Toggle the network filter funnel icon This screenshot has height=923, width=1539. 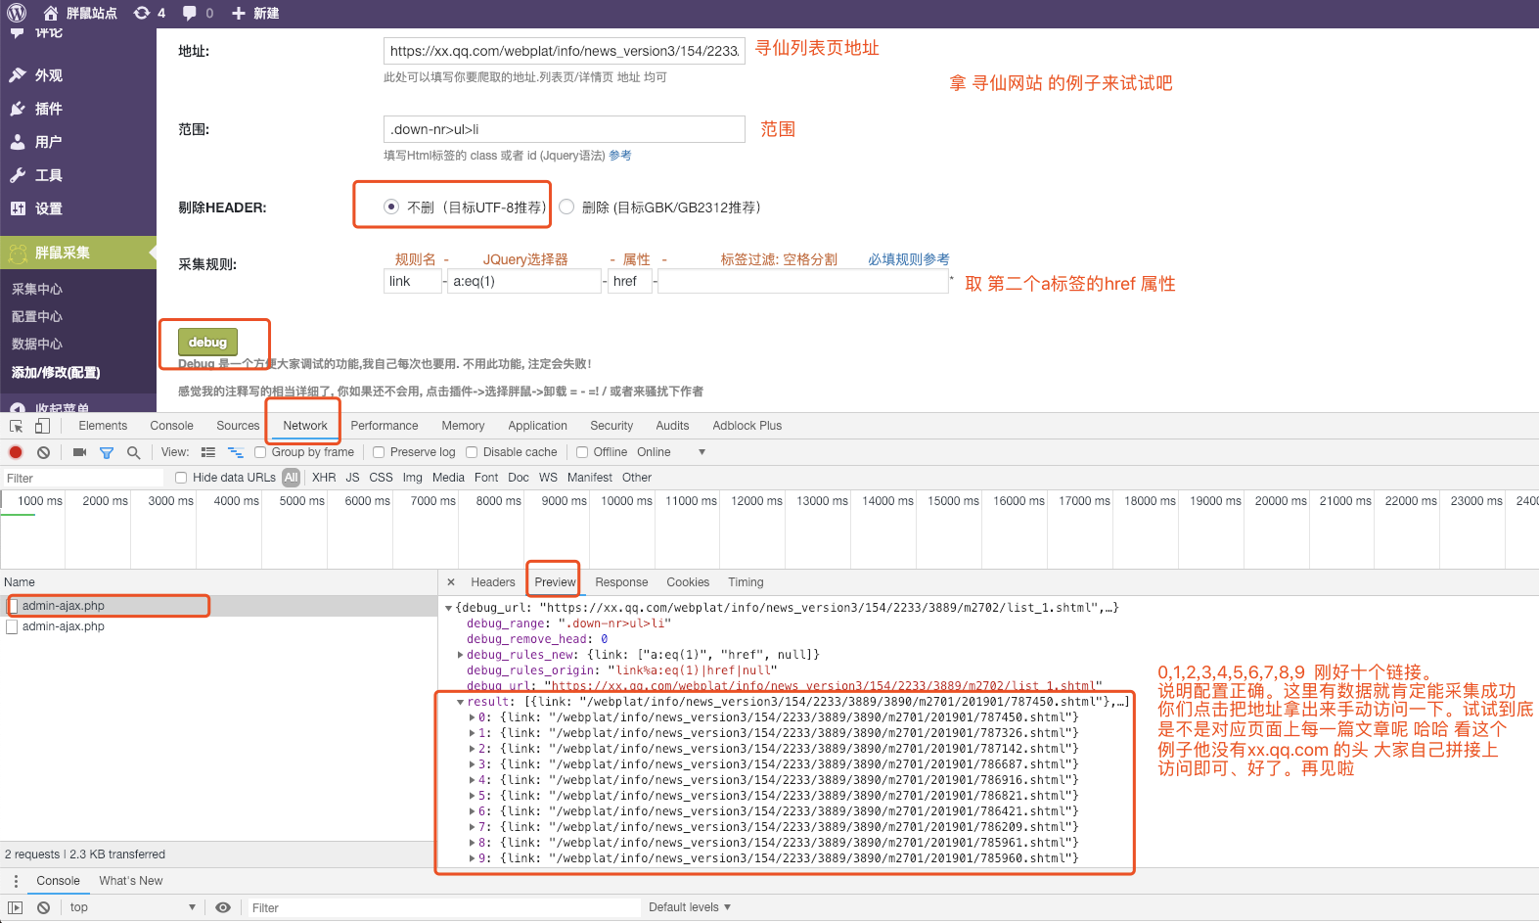(107, 452)
